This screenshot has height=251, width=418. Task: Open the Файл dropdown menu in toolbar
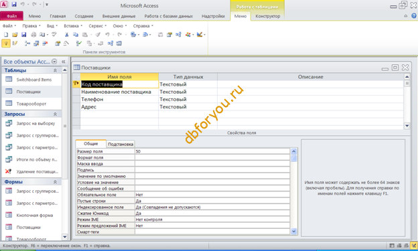pos(9,26)
